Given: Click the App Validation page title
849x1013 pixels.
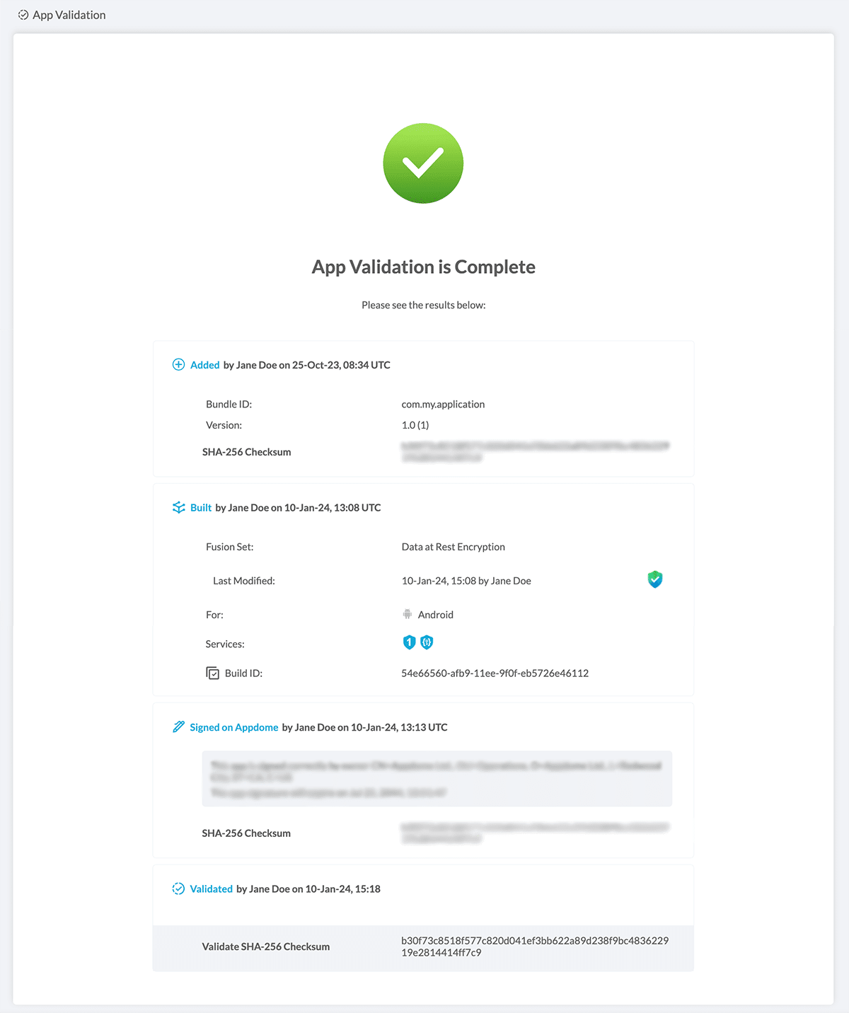Looking at the screenshot, I should [69, 15].
